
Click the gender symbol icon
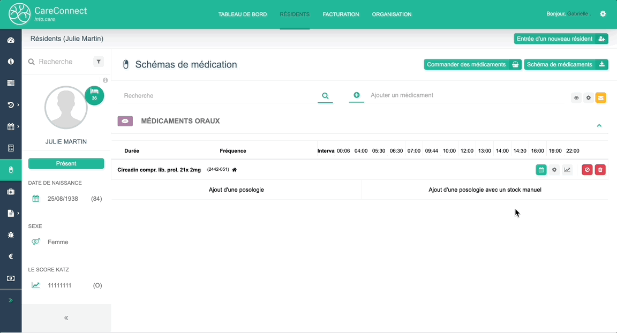click(x=36, y=242)
